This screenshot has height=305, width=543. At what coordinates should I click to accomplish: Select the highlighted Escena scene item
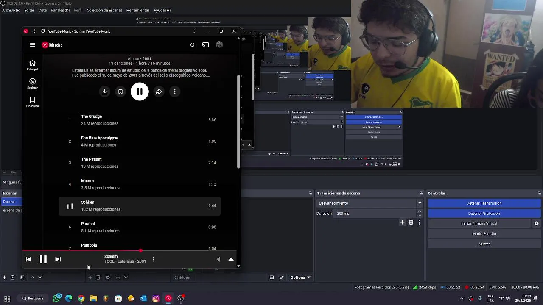pyautogui.click(x=11, y=202)
